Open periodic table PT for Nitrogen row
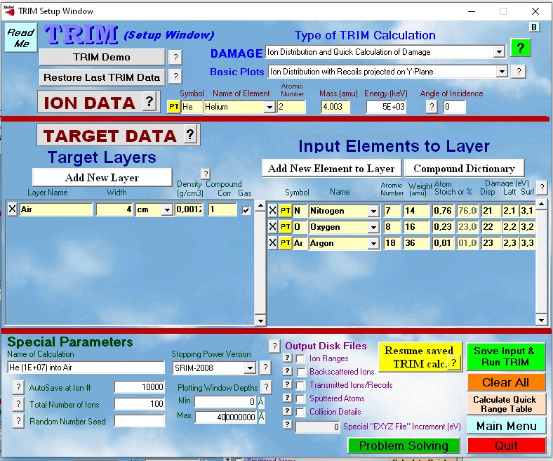Screen dimensions: 553x461 (x=286, y=211)
